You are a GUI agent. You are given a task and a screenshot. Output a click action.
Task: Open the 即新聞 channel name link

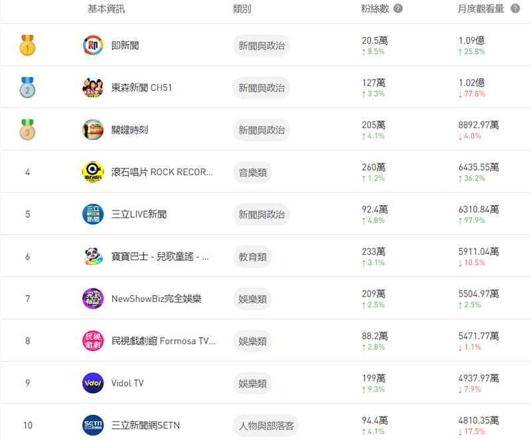coord(125,45)
